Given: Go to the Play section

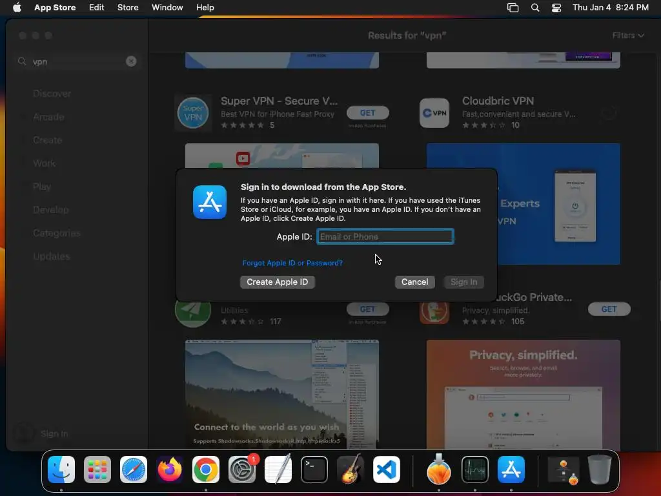Looking at the screenshot, I should click(x=42, y=187).
